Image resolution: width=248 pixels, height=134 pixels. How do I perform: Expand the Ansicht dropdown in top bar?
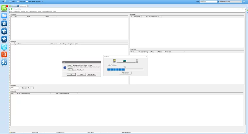coord(23,2)
